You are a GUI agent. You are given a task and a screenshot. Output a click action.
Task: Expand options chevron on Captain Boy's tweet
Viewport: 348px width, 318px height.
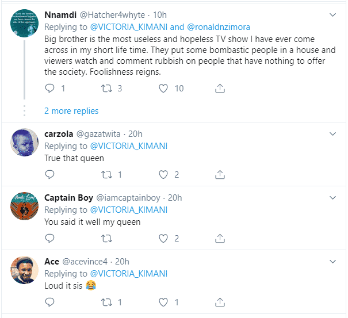[x=333, y=198]
